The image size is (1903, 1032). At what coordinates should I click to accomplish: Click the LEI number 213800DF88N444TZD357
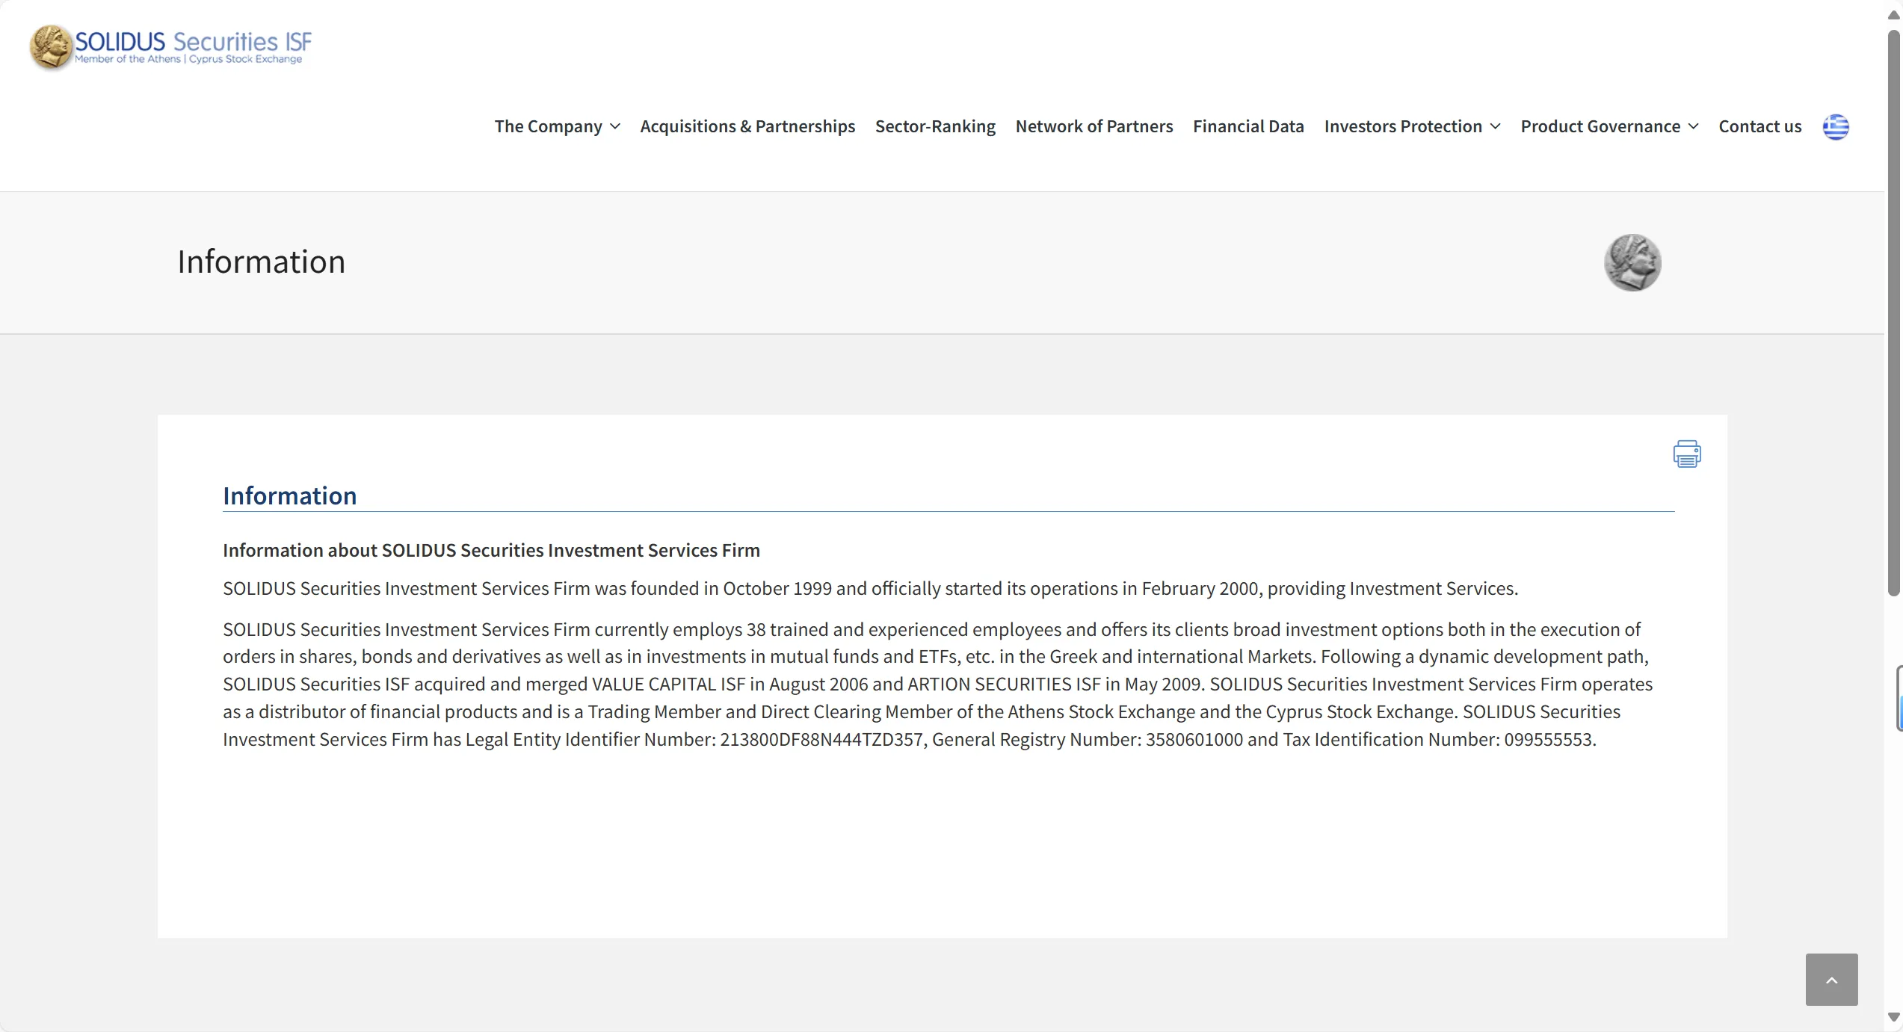coord(821,740)
